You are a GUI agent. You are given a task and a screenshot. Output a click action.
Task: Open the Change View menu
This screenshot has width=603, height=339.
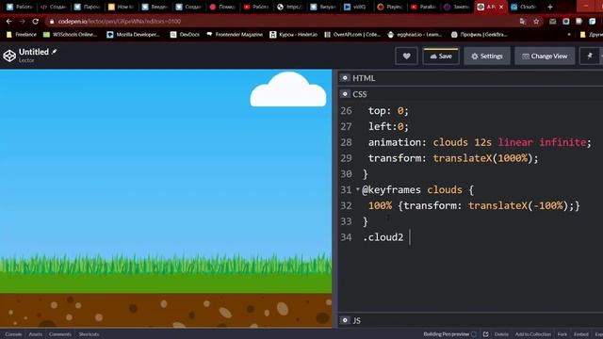point(545,56)
